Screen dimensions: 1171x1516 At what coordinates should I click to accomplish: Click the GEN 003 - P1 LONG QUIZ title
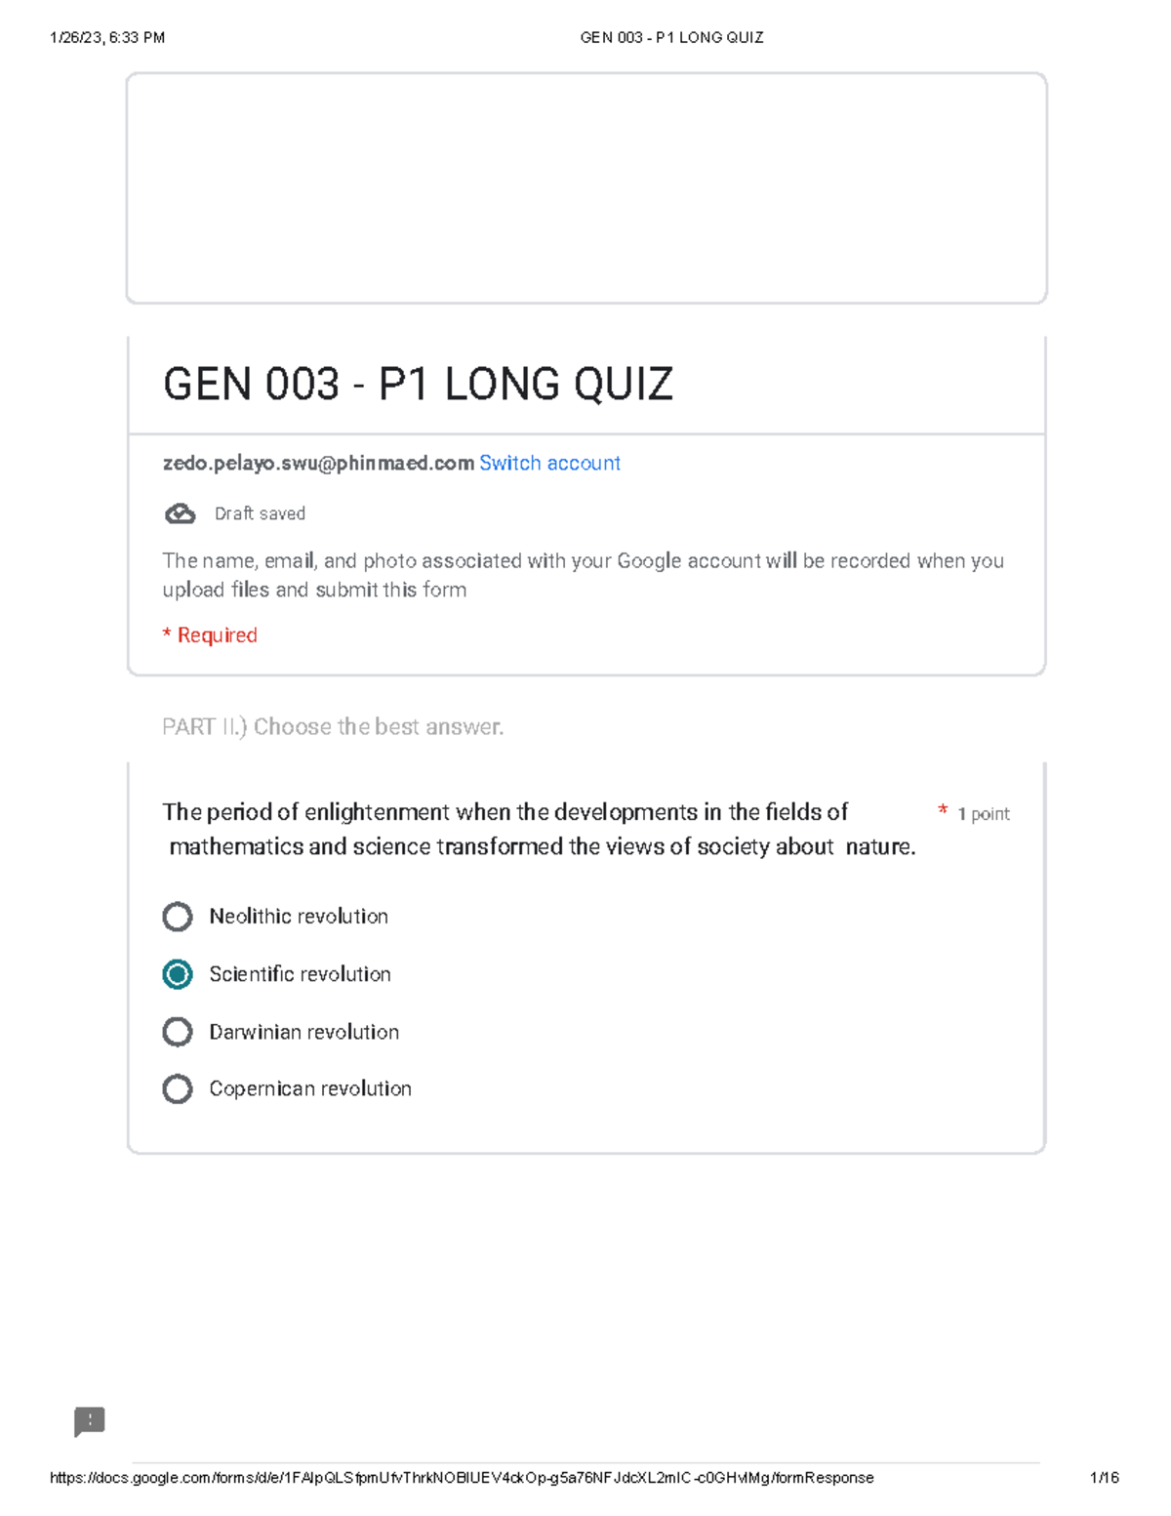coord(418,385)
